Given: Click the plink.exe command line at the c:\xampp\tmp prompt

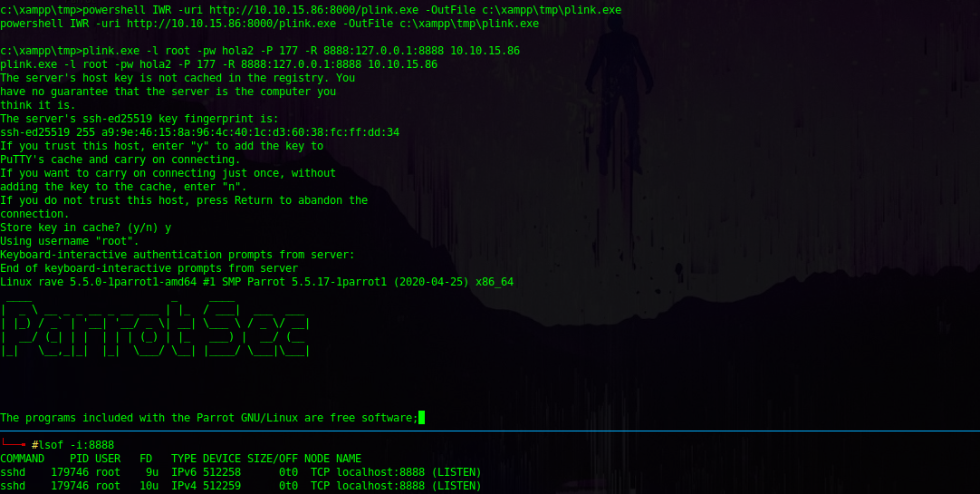Looking at the screenshot, I should click(x=260, y=51).
